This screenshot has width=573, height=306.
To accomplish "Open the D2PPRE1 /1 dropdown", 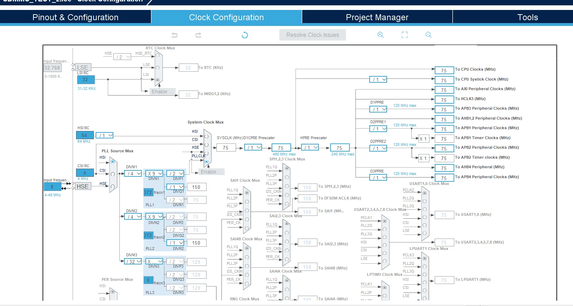I will [378, 129].
